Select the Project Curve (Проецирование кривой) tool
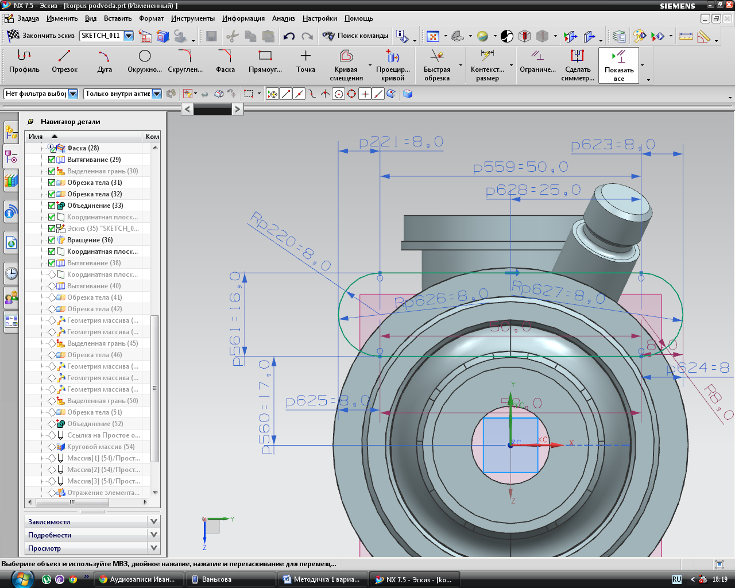The width and height of the screenshot is (735, 588). coord(393,65)
